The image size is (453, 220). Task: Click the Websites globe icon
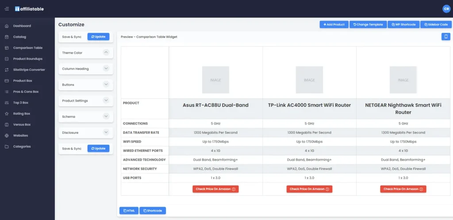7,135
